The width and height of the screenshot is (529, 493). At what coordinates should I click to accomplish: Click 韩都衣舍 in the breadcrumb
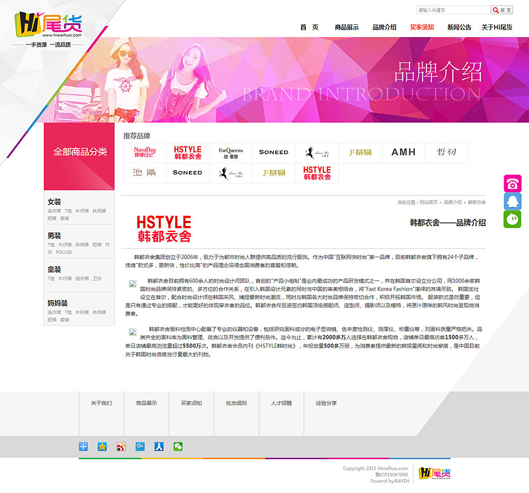coord(477,202)
